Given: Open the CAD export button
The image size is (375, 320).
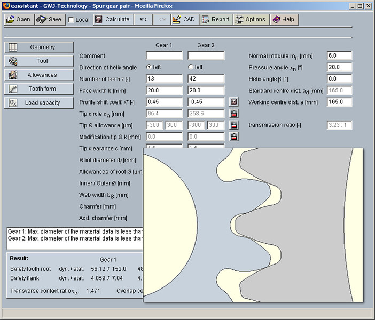Looking at the screenshot, I should 184,19.
